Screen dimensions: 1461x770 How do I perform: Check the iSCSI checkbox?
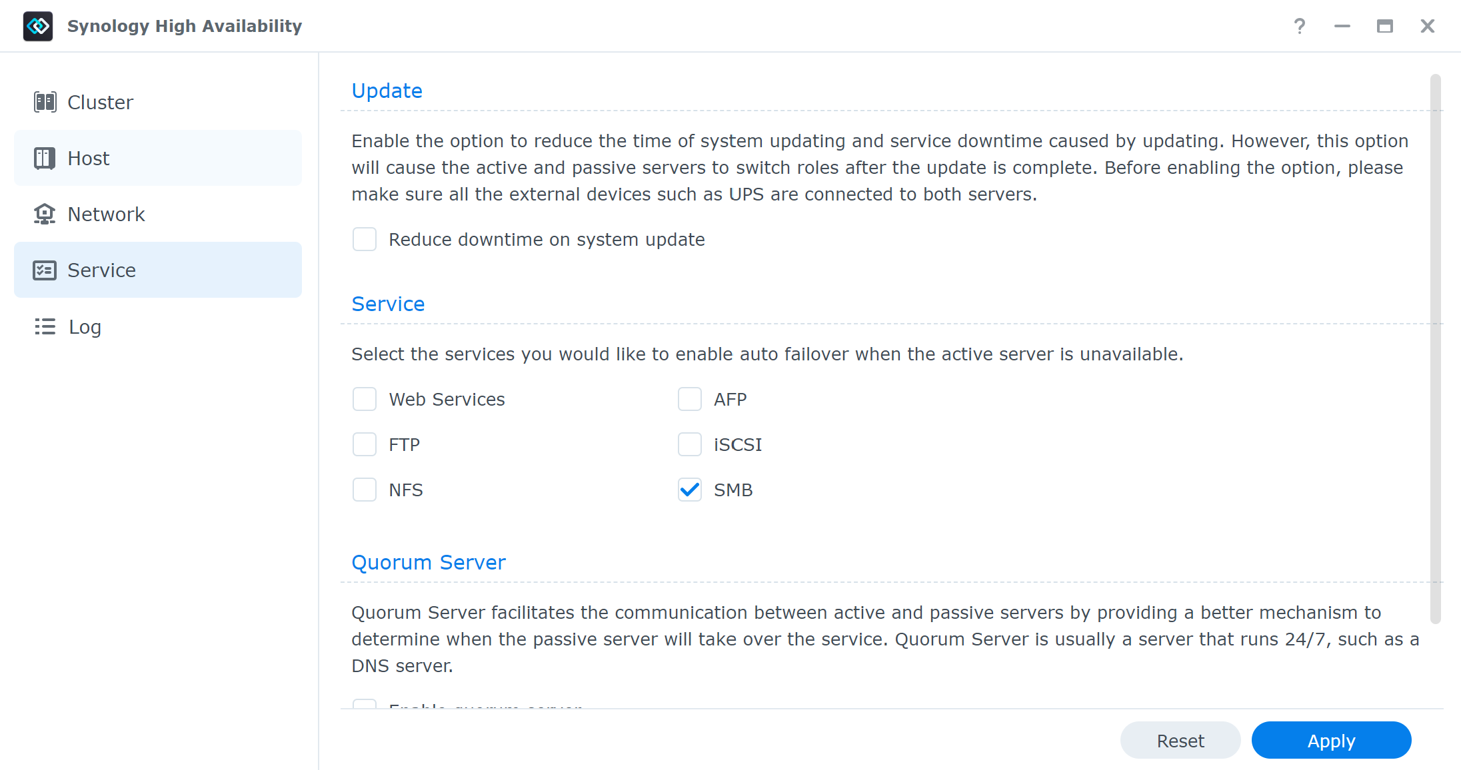pyautogui.click(x=690, y=444)
